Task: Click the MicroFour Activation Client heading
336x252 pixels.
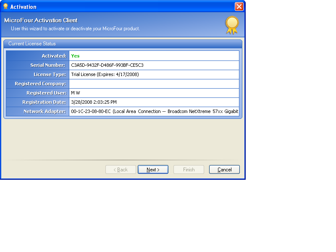Action: pos(41,20)
